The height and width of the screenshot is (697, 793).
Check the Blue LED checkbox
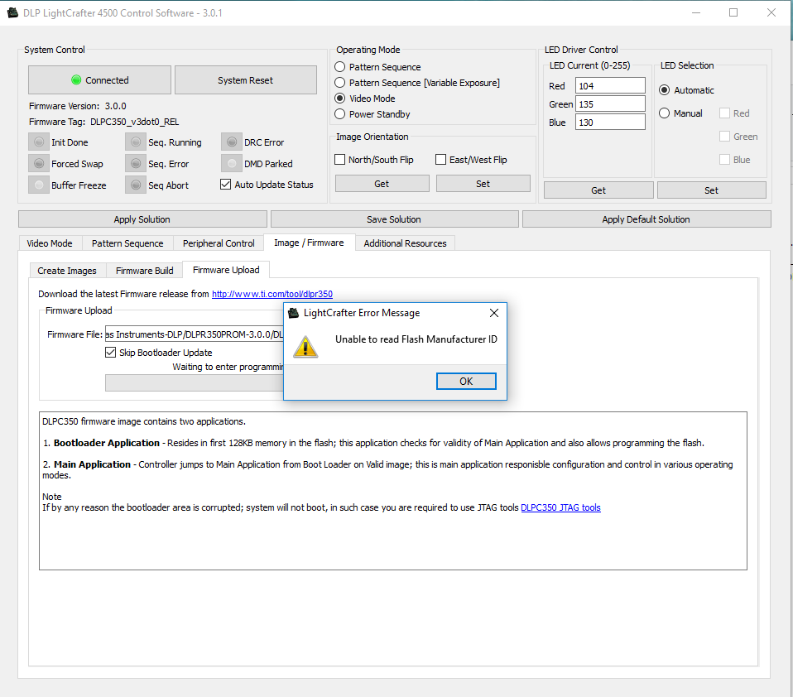tap(725, 160)
